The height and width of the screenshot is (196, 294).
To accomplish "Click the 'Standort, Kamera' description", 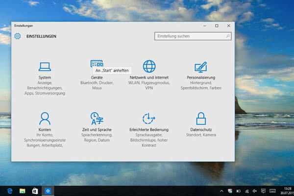I will click(201, 135).
